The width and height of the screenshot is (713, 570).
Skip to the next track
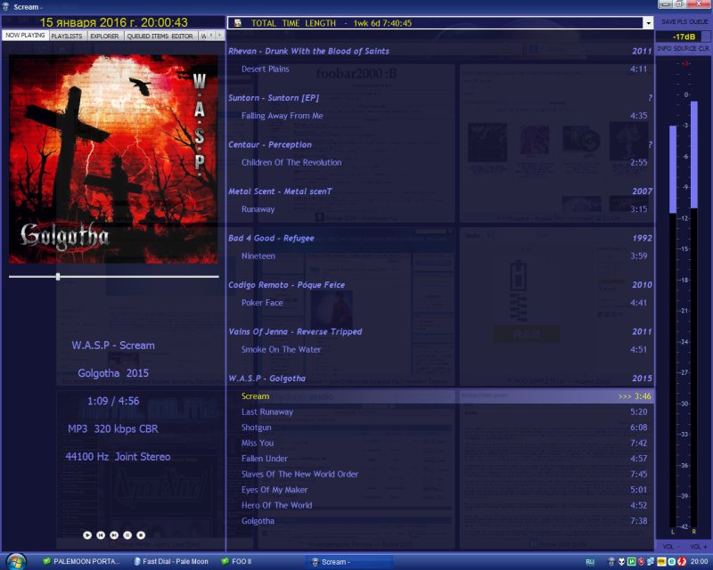[x=114, y=534]
